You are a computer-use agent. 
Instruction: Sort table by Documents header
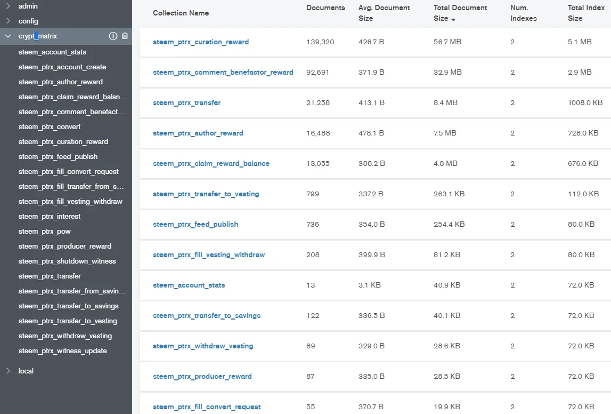325,8
